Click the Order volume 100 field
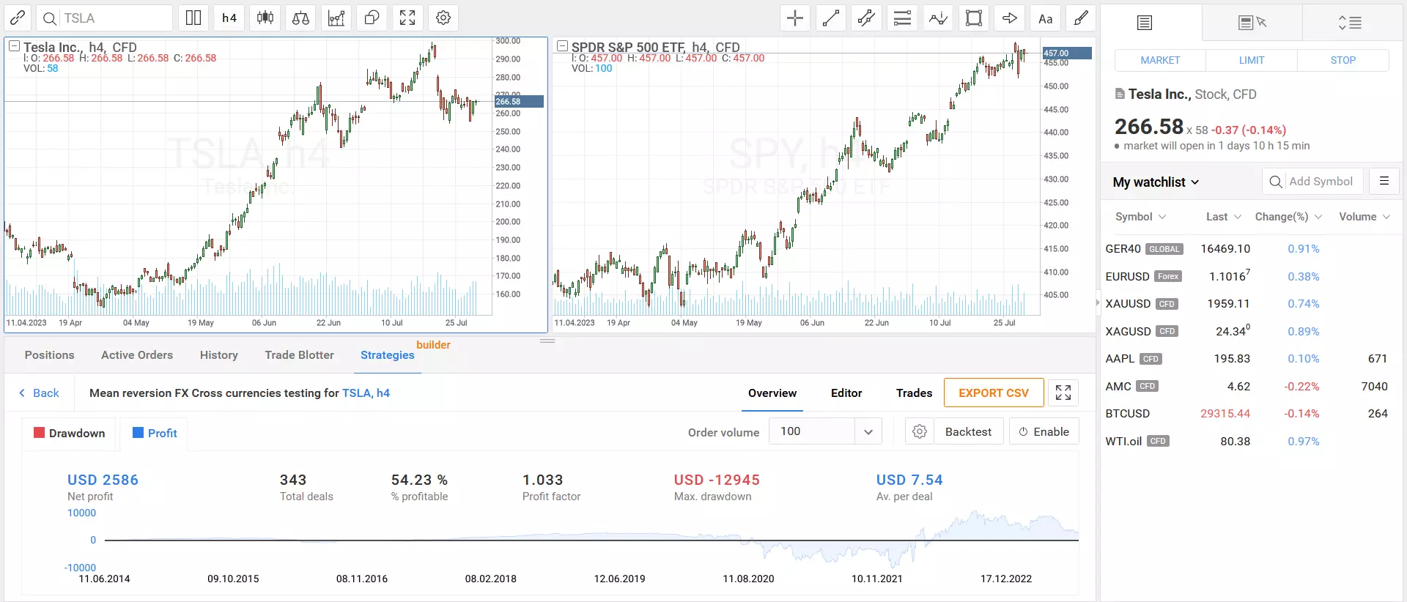The height and width of the screenshot is (602, 1407). click(812, 431)
